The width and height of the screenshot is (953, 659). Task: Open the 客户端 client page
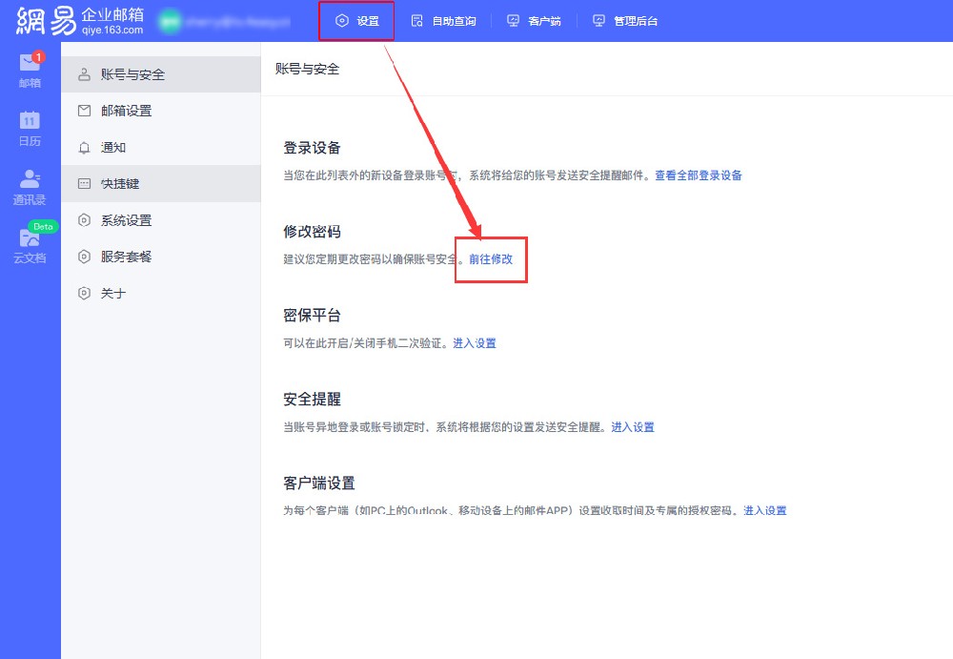(x=534, y=20)
